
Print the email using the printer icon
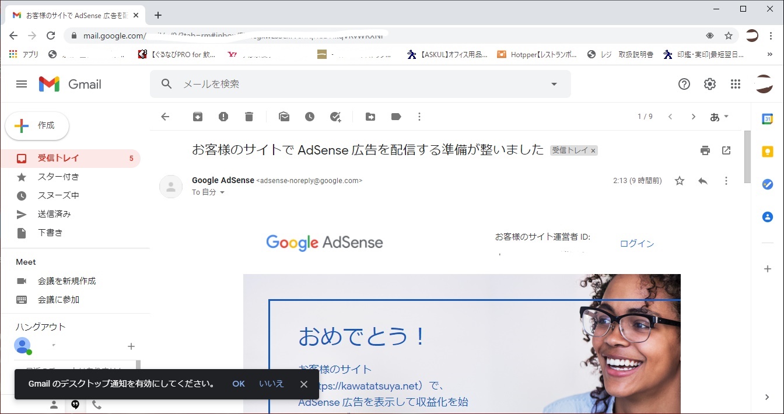(x=705, y=150)
